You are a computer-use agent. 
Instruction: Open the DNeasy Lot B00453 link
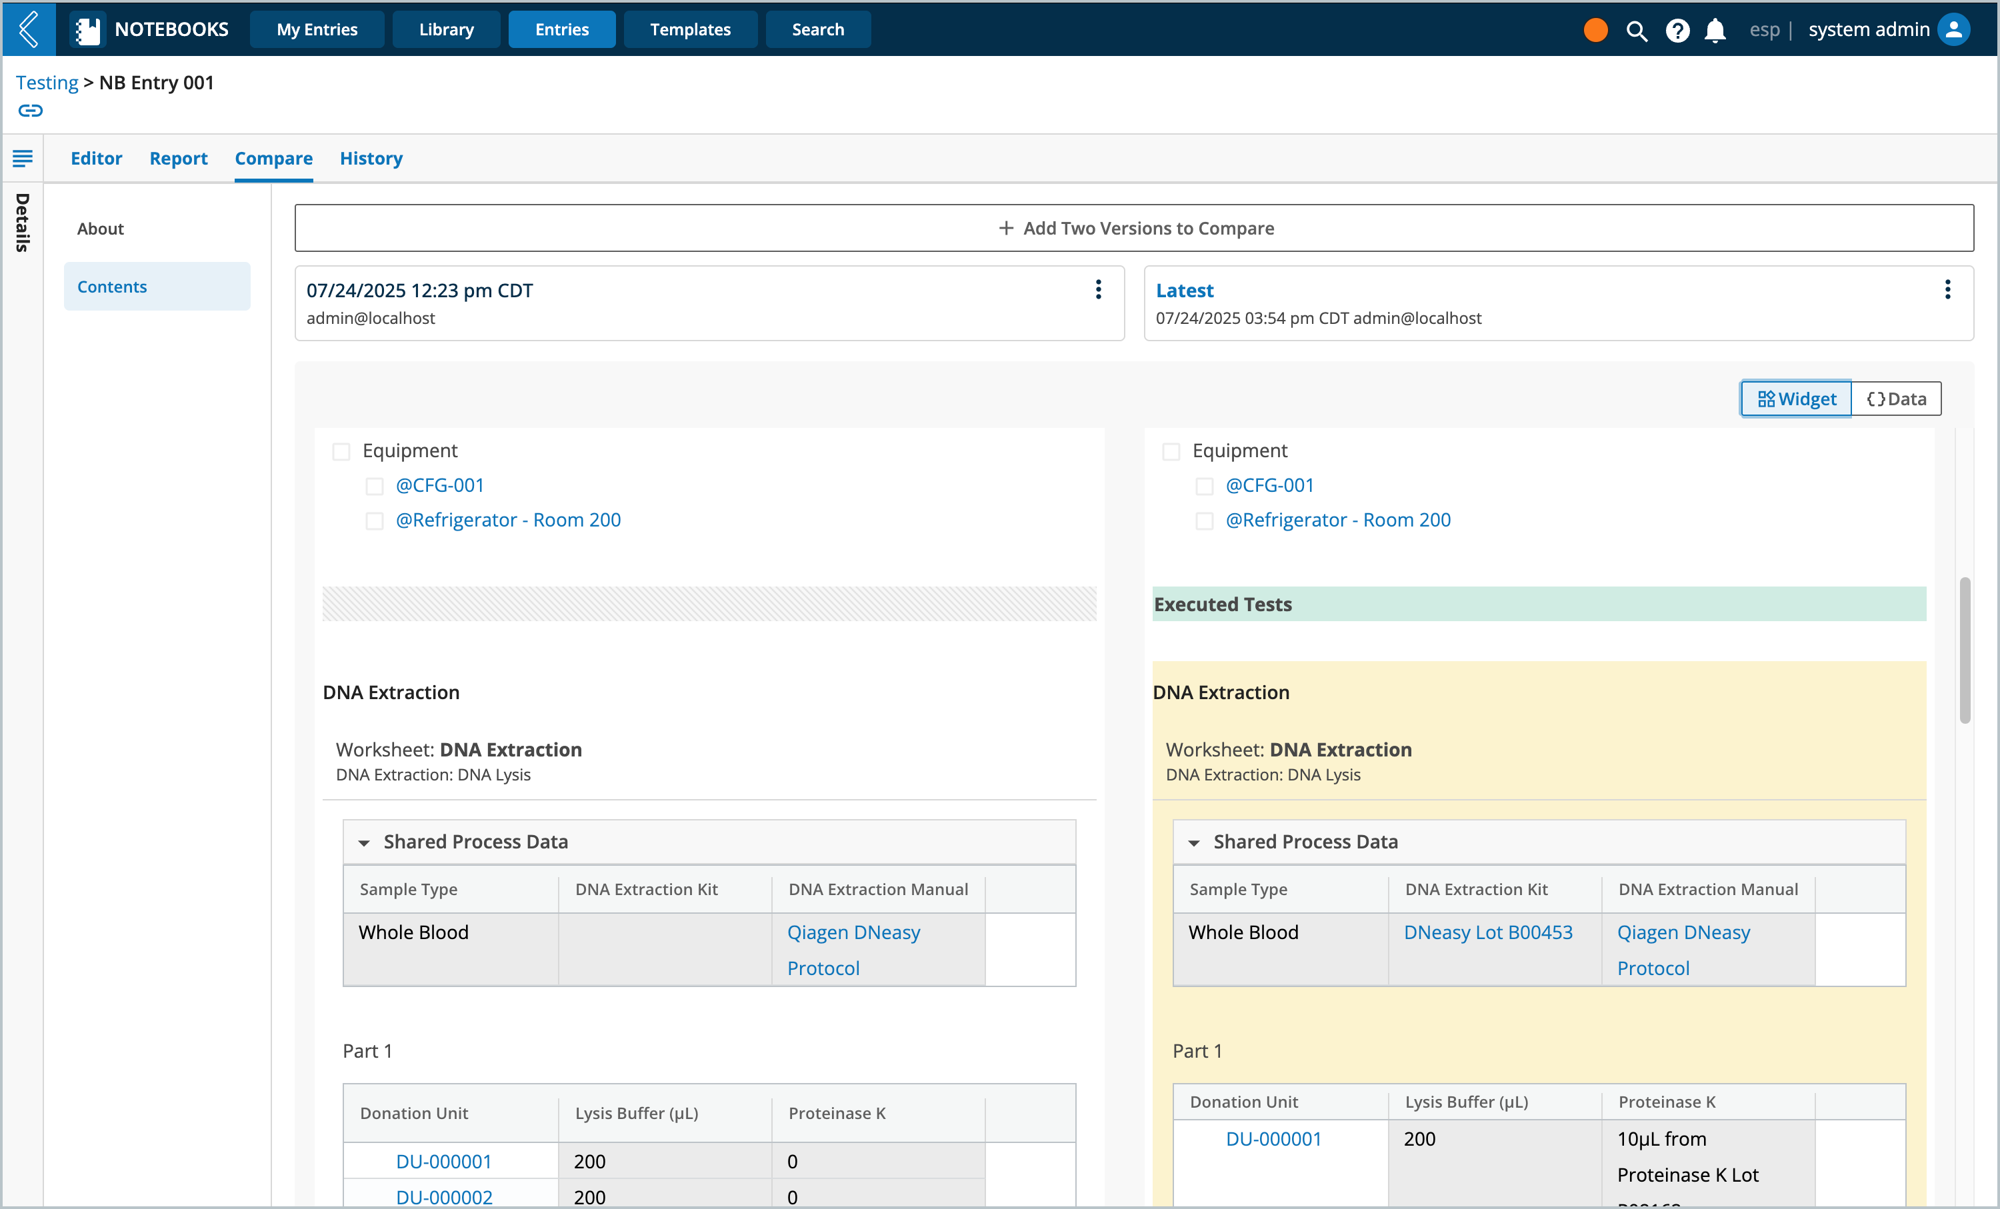coord(1488,932)
